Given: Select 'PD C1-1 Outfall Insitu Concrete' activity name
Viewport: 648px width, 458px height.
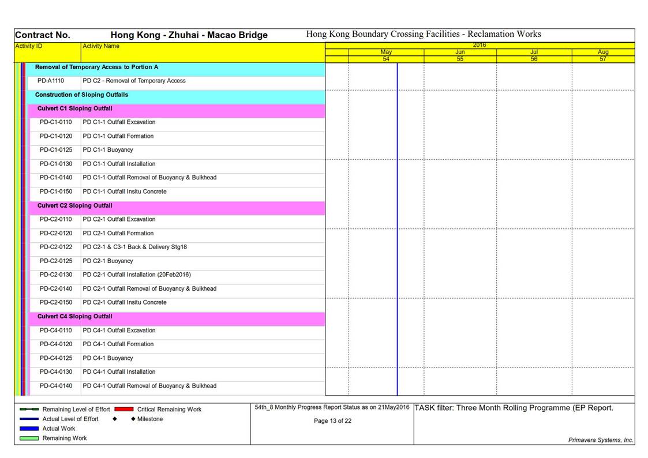Looking at the screenshot, I should tap(125, 192).
